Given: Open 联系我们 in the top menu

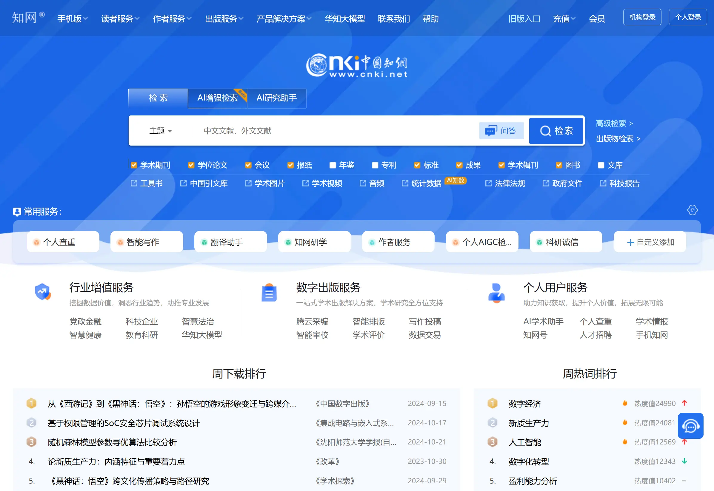Looking at the screenshot, I should pyautogui.click(x=393, y=19).
